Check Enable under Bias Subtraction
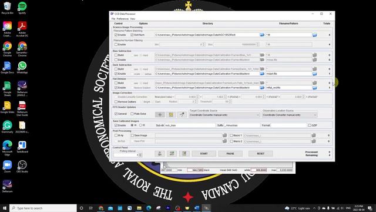The image size is (376, 212). 116,59
